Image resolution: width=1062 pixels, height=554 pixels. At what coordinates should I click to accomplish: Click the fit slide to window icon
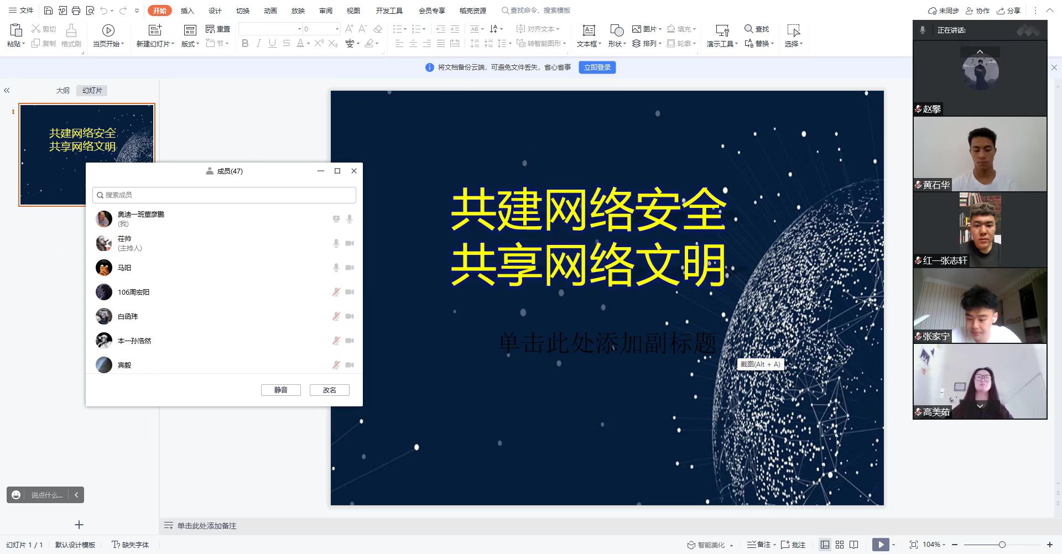[x=913, y=545]
